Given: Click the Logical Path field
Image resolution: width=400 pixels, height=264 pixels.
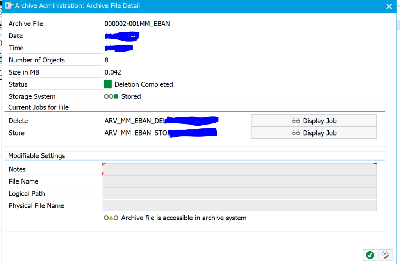Looking at the screenshot, I should pos(239,193).
